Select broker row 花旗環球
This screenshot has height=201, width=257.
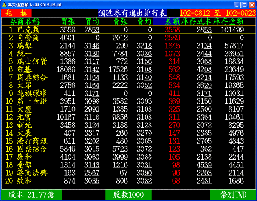(128, 94)
